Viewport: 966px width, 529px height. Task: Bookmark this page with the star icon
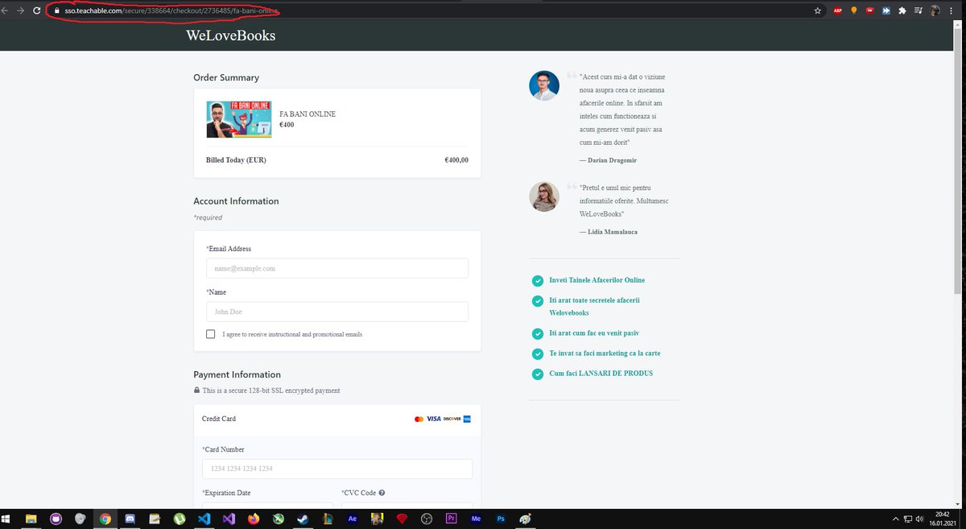pos(818,10)
